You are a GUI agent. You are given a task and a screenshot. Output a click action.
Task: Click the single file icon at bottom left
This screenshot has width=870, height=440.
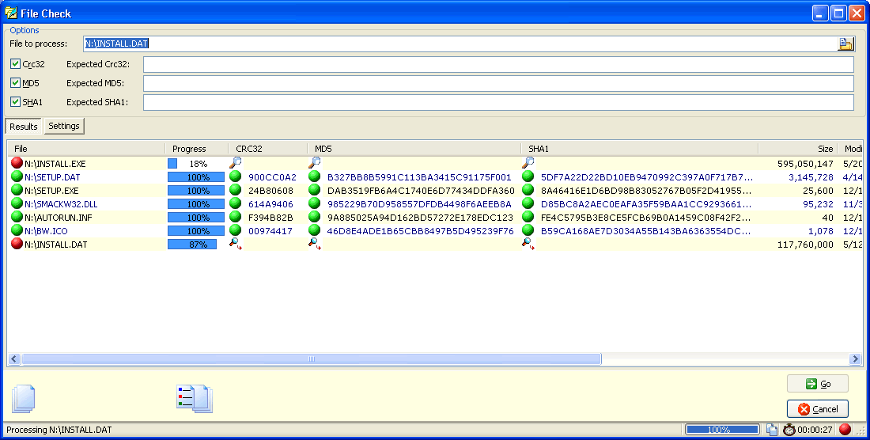24,397
